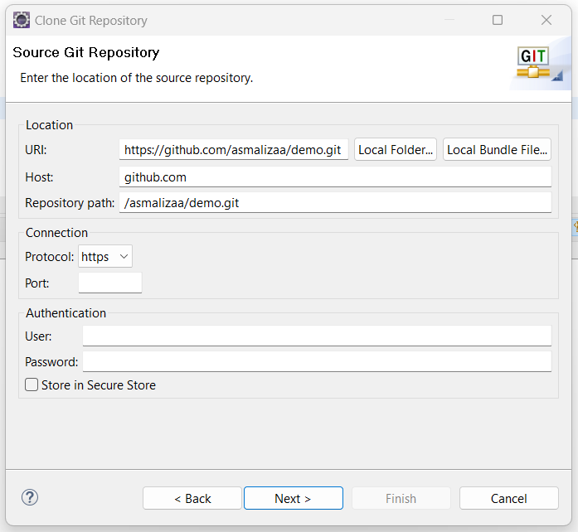This screenshot has width=578, height=532.
Task: Click the Port input box
Action: tap(110, 283)
